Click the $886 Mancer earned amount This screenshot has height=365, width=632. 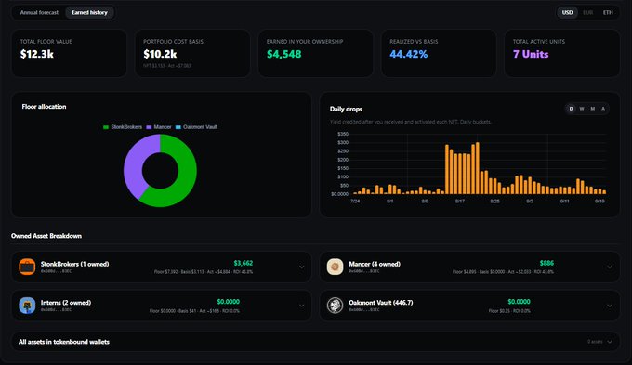point(546,263)
